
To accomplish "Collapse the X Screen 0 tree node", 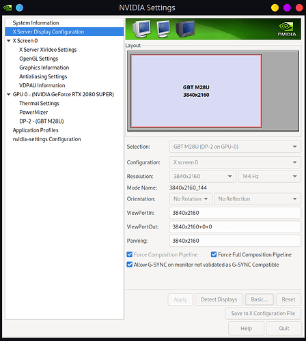I will (x=9, y=41).
